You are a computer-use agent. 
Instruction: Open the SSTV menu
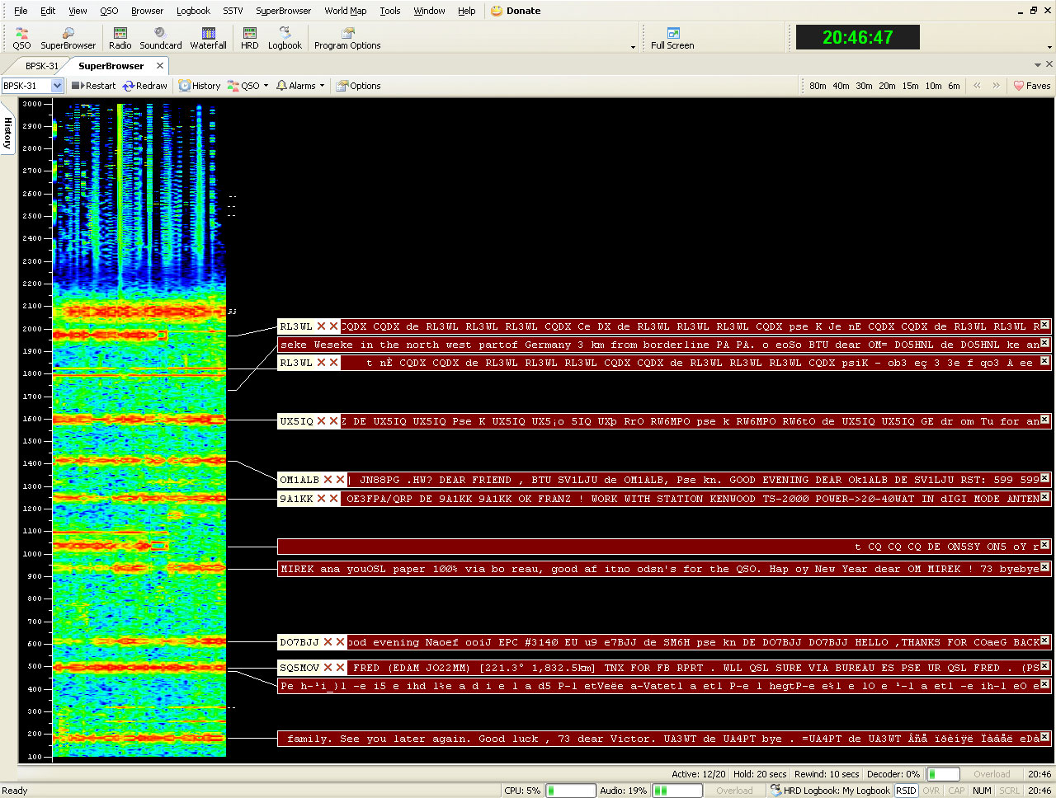tap(233, 11)
